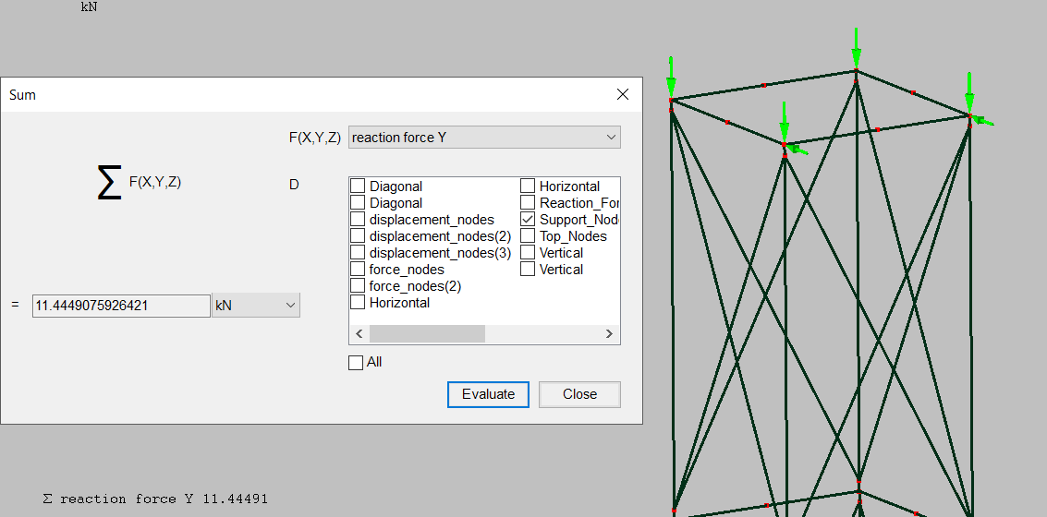Toggle the All checkbox
This screenshot has height=517, width=1047.
coord(356,362)
